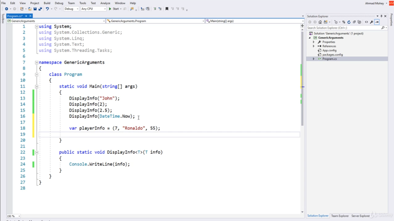Pin the Program.cs tab
The height and width of the screenshot is (221, 394).
26,16
